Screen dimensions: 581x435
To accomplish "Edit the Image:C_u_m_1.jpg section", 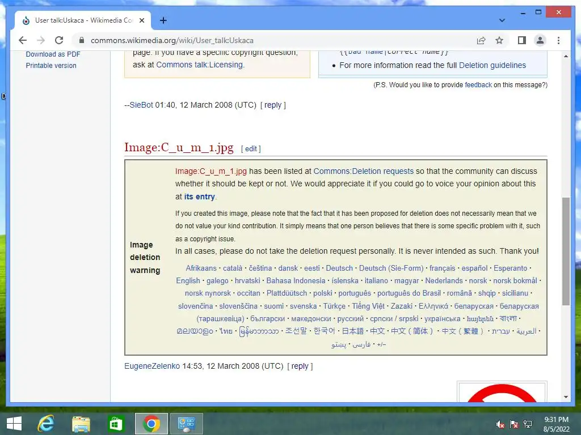I will coord(251,149).
